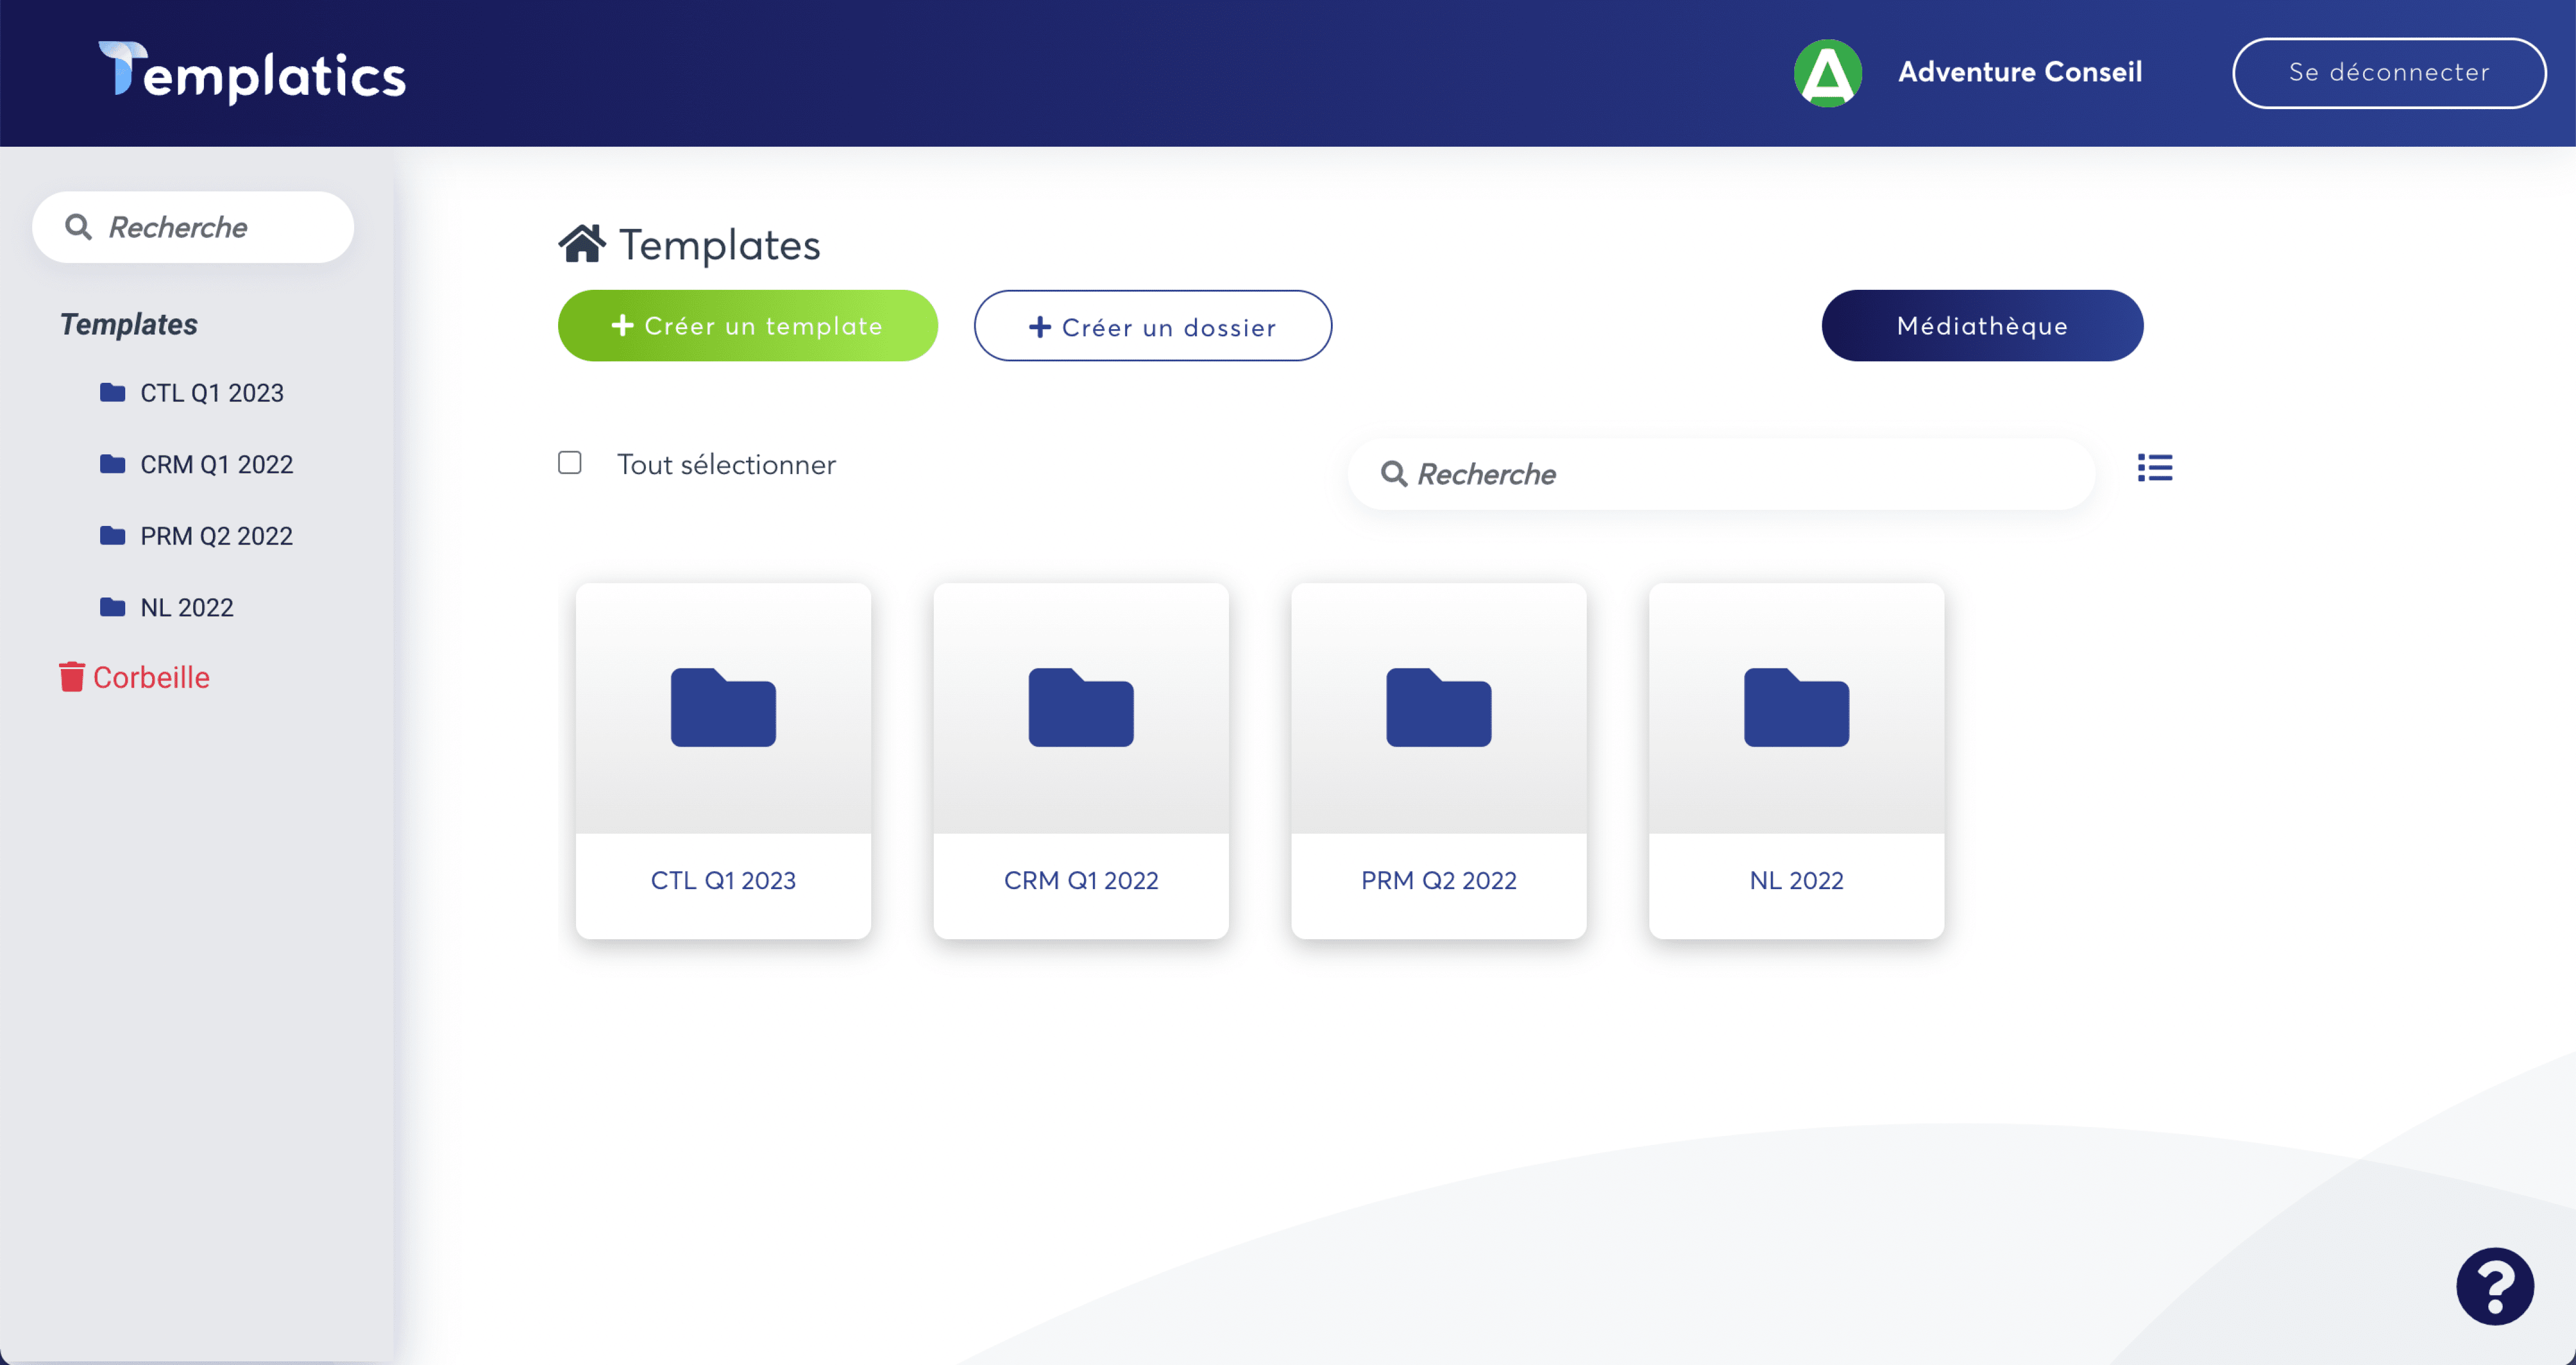The width and height of the screenshot is (2576, 1365).
Task: Click the list view toggle icon
Action: coord(2155,469)
